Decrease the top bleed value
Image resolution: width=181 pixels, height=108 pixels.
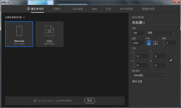[134, 57]
